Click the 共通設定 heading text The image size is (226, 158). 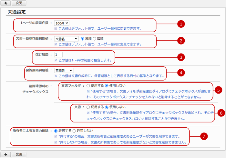pyautogui.click(x=17, y=12)
